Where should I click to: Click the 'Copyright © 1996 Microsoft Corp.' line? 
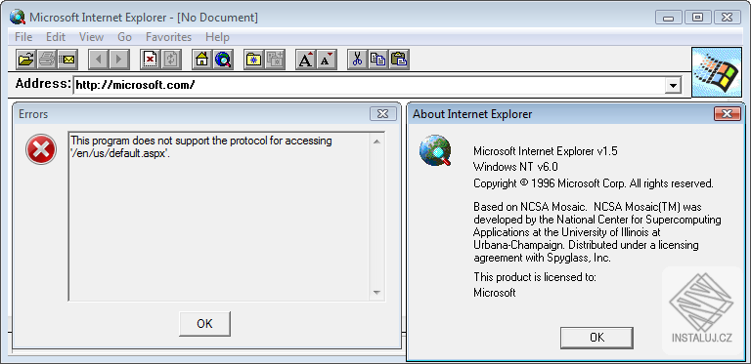[594, 183]
